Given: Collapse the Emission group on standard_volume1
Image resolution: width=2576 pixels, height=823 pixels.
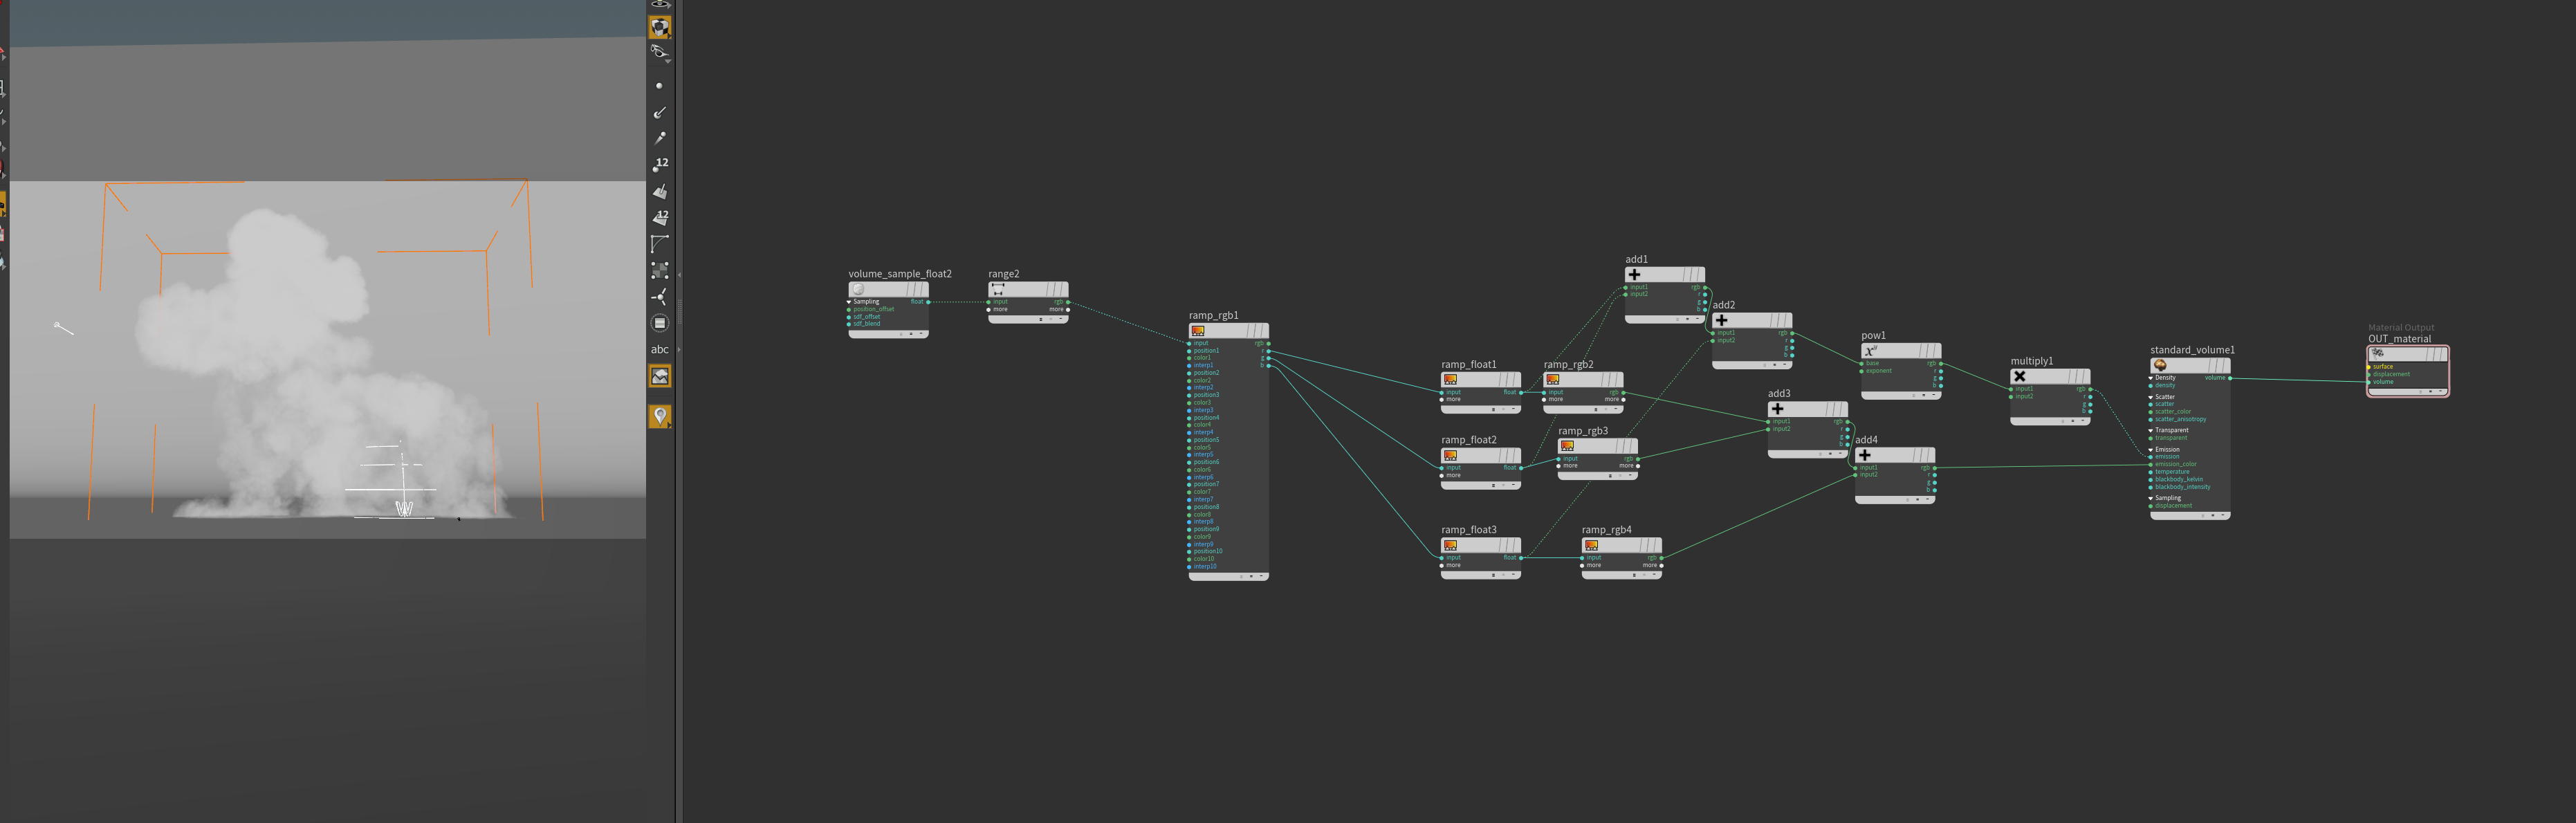Looking at the screenshot, I should point(2151,449).
